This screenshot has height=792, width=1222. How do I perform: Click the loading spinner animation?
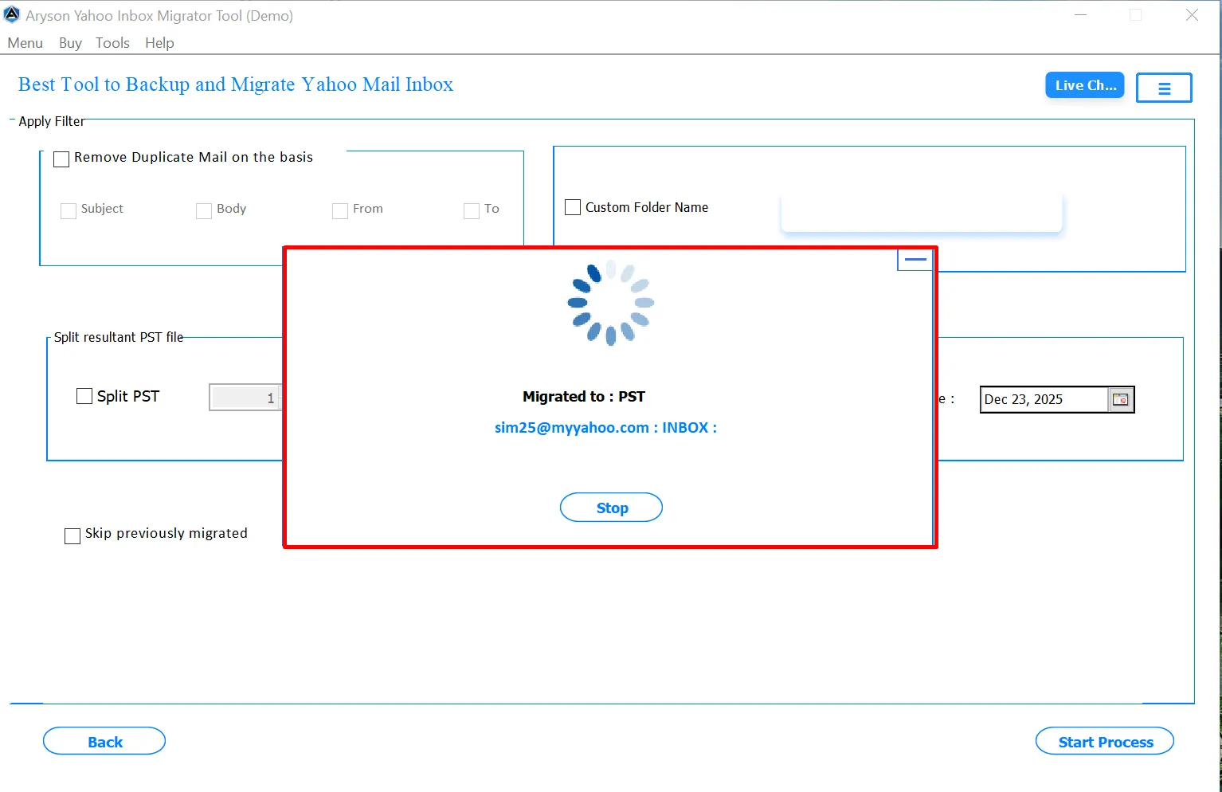click(x=611, y=303)
